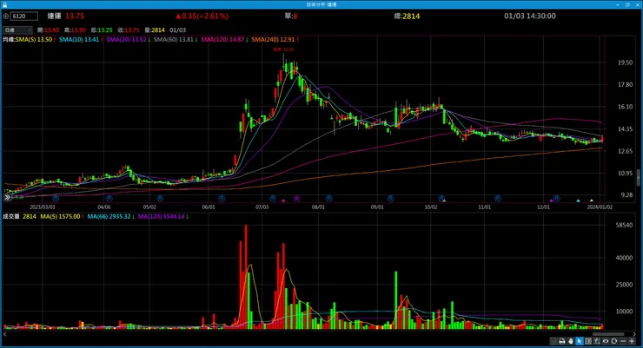Click the MA(66) 2935.32 volume label
This screenshot has height=348, width=643.
tap(110, 216)
